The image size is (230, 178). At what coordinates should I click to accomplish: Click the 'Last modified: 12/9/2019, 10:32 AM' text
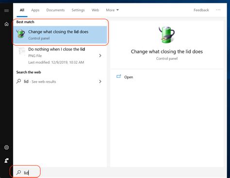[56, 62]
